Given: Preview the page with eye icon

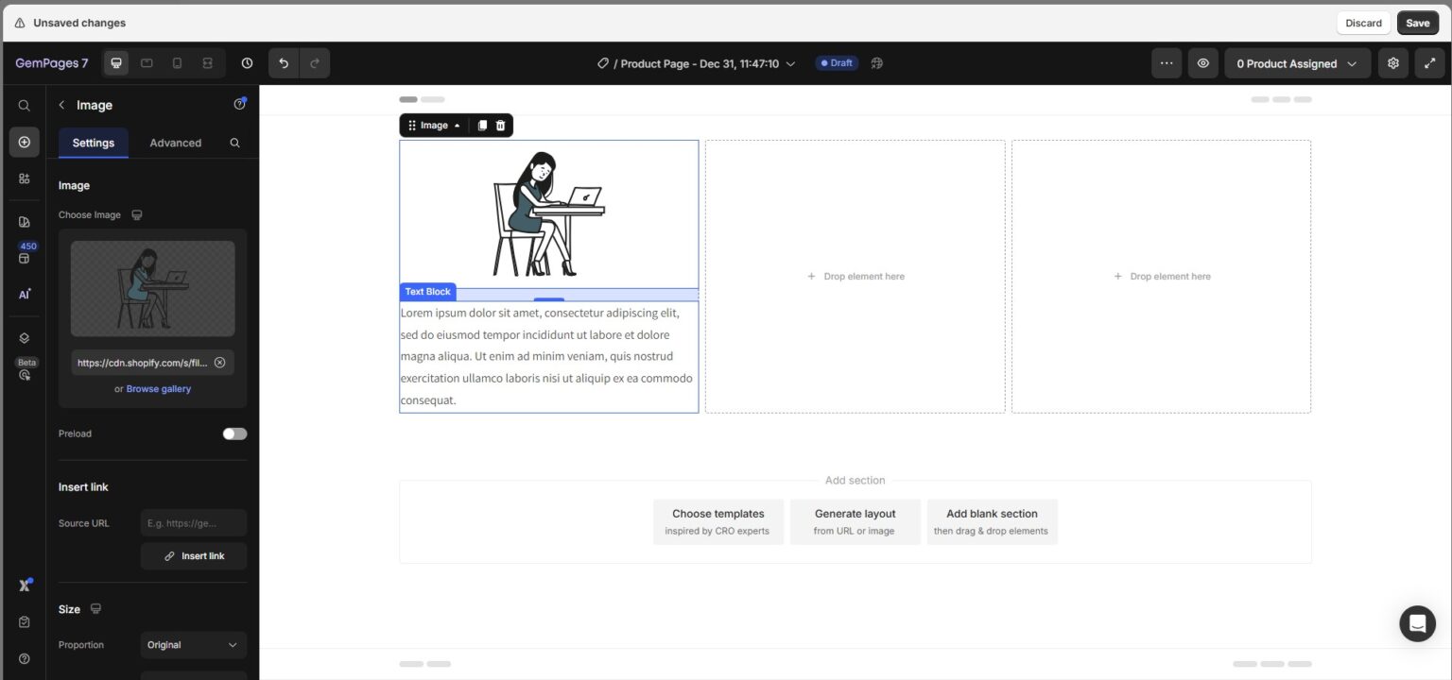Looking at the screenshot, I should (x=1202, y=63).
